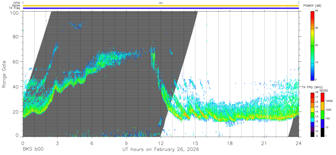
Task: Click the 15 hour tick on time axis
Action: click(195, 143)
